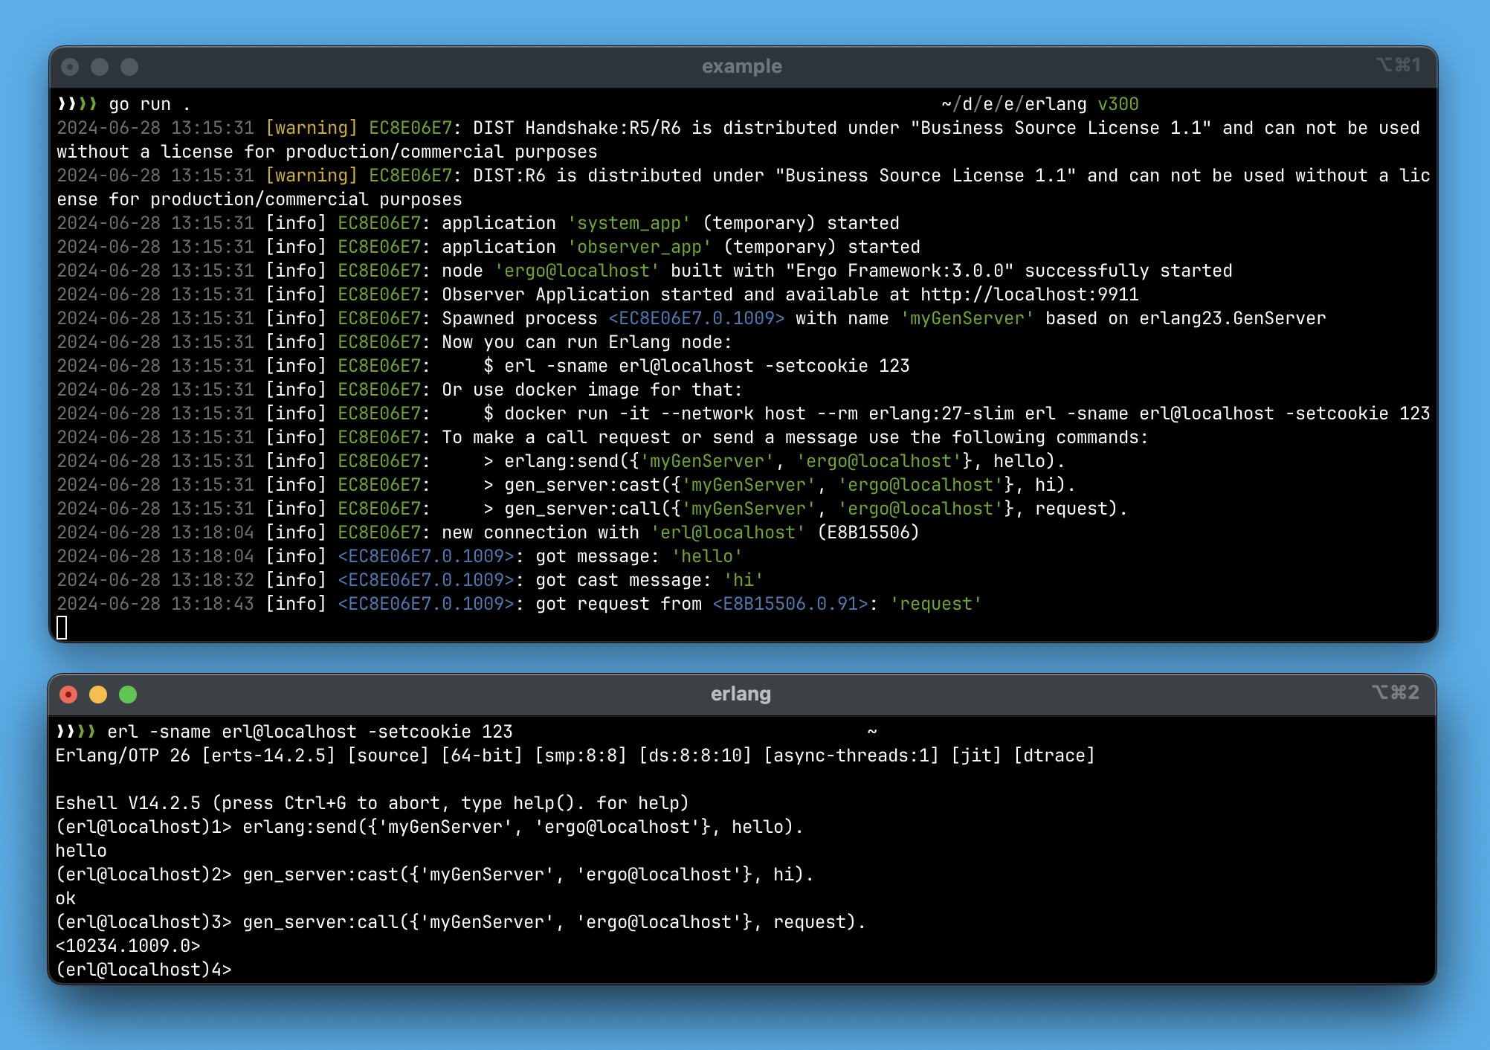The height and width of the screenshot is (1050, 1490).
Task: Click the v300 git branch indicator
Action: click(x=1117, y=104)
